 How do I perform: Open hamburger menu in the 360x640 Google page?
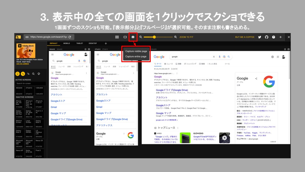click(x=52, y=55)
